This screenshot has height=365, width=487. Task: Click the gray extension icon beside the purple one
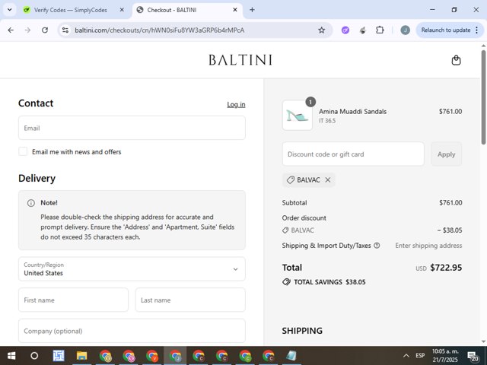coord(362,30)
